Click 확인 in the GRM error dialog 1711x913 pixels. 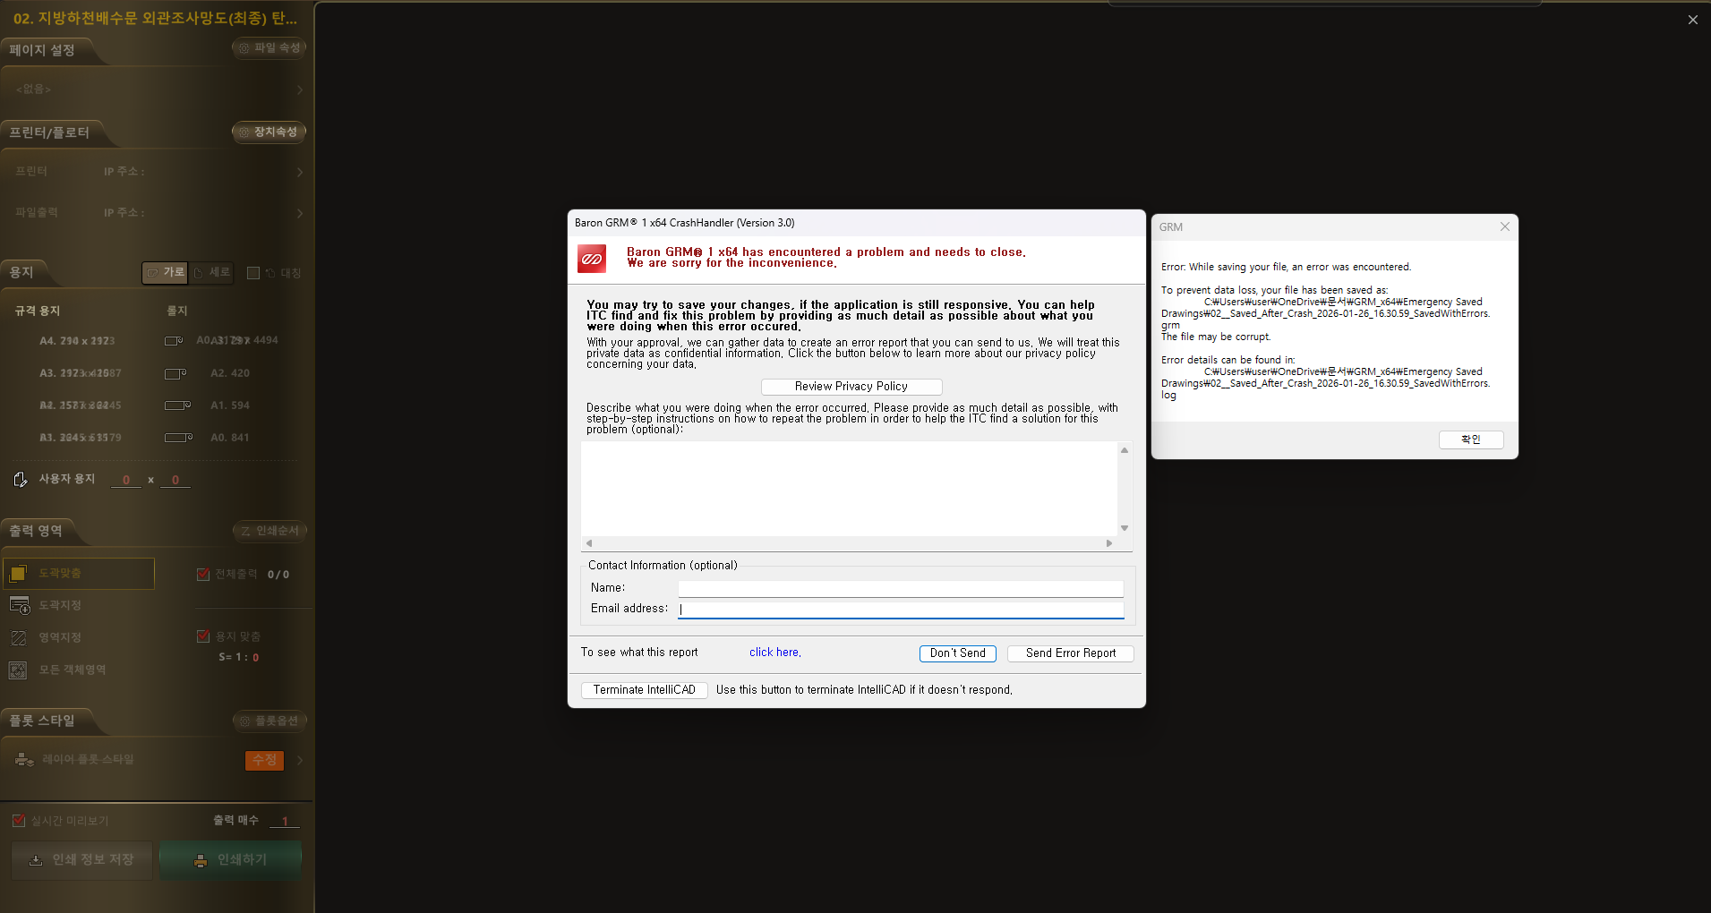click(1471, 439)
